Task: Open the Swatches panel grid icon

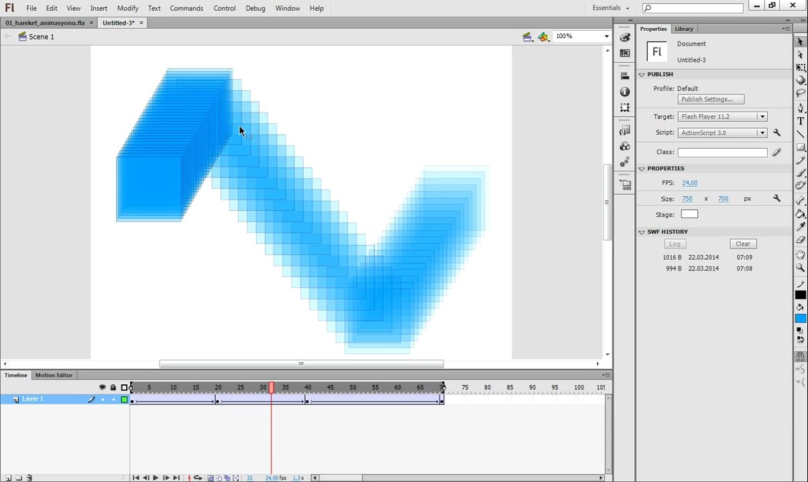Action: 625,53
